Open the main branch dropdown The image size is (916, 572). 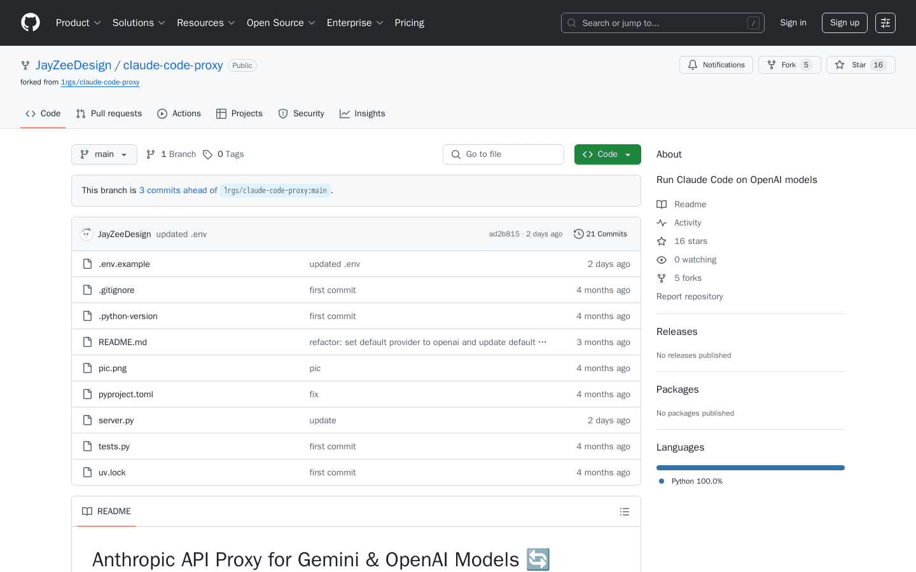[104, 154]
